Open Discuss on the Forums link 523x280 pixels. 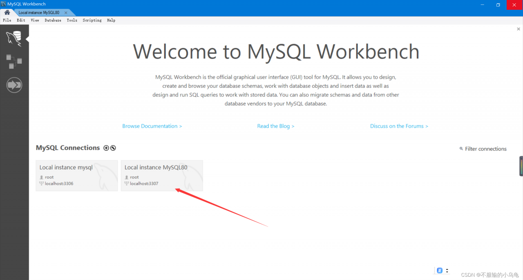399,126
